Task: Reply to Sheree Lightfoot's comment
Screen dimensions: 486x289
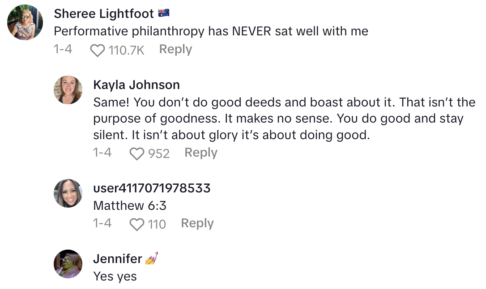Action: coord(175,49)
